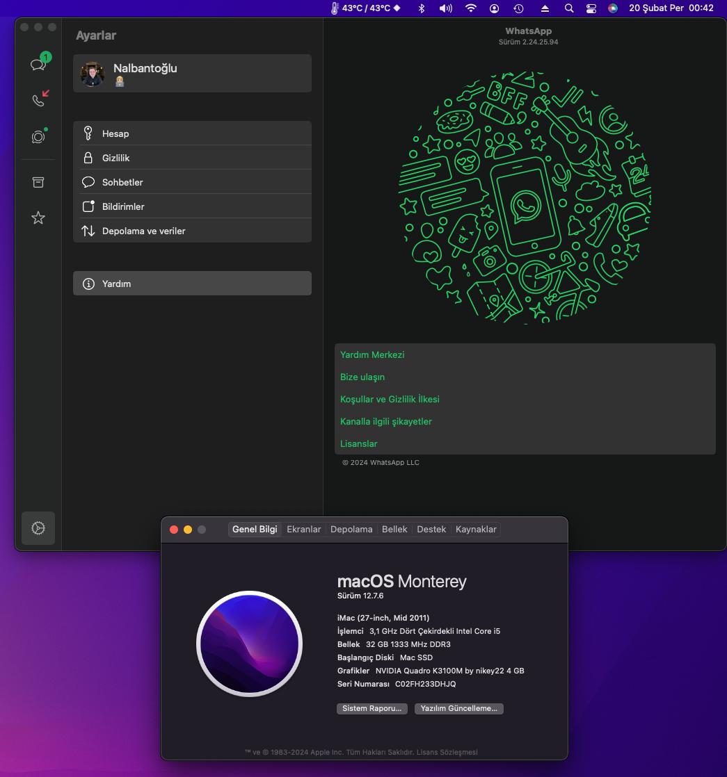Open the Wi-Fi menu bar icon
The width and height of the screenshot is (727, 777).
pyautogui.click(x=470, y=8)
